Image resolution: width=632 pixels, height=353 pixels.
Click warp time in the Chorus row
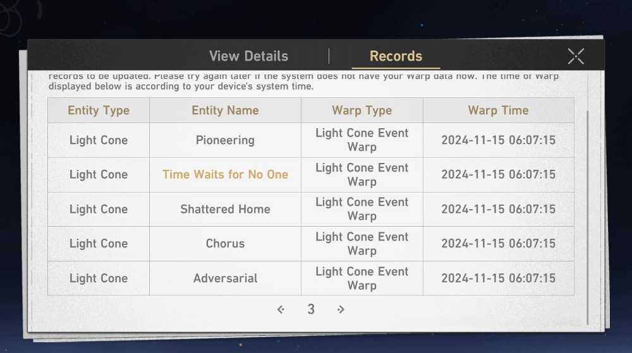498,244
